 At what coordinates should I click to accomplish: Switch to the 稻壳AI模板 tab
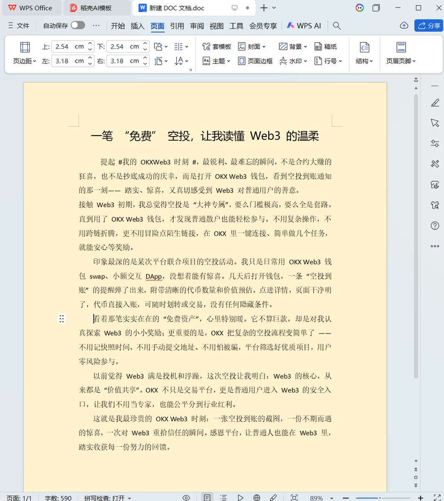[x=96, y=8]
